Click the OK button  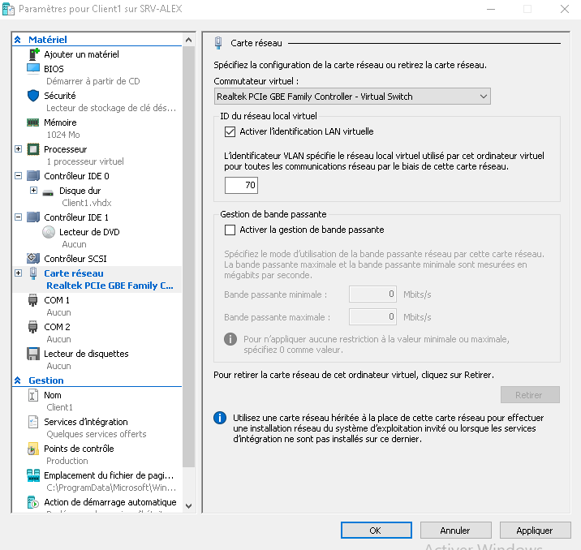click(375, 531)
